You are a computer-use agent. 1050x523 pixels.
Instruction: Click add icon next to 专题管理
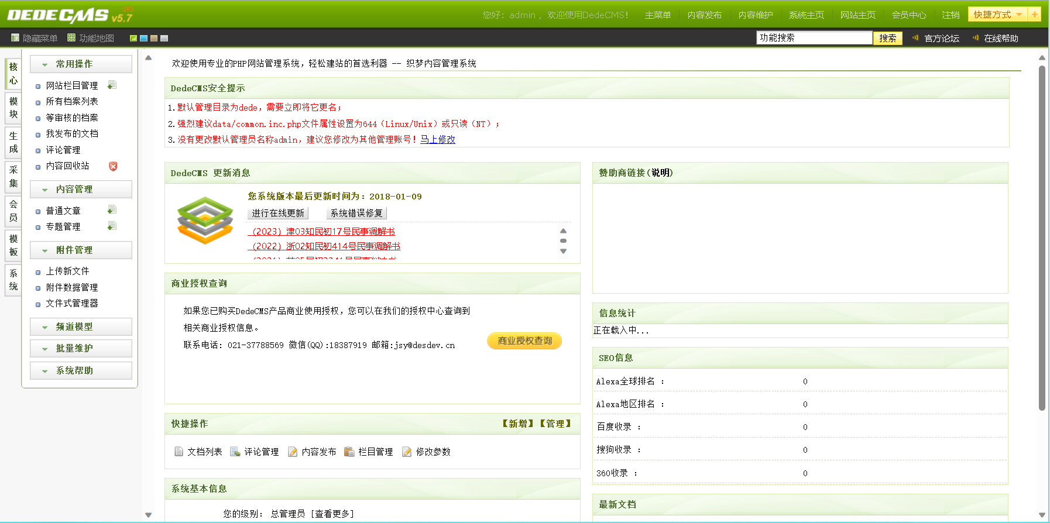[x=112, y=226]
